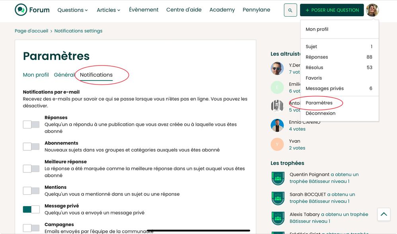Viewport: 397px width, 234px height.
Task: Toggle the Abonnements notification switch
Action: click(31, 147)
